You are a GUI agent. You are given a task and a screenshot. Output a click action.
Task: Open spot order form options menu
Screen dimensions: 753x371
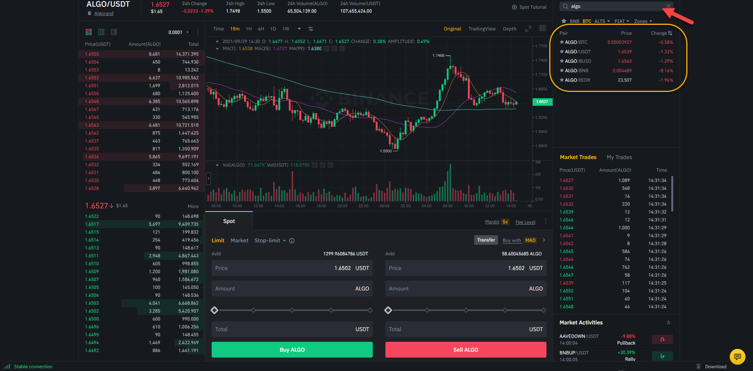(546, 221)
